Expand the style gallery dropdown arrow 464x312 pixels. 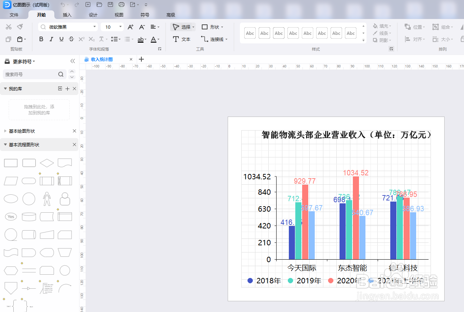[x=364, y=40]
